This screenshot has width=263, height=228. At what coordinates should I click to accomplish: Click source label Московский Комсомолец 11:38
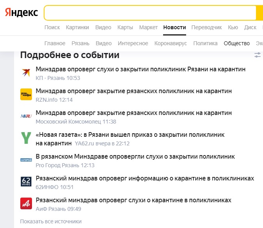point(76,122)
